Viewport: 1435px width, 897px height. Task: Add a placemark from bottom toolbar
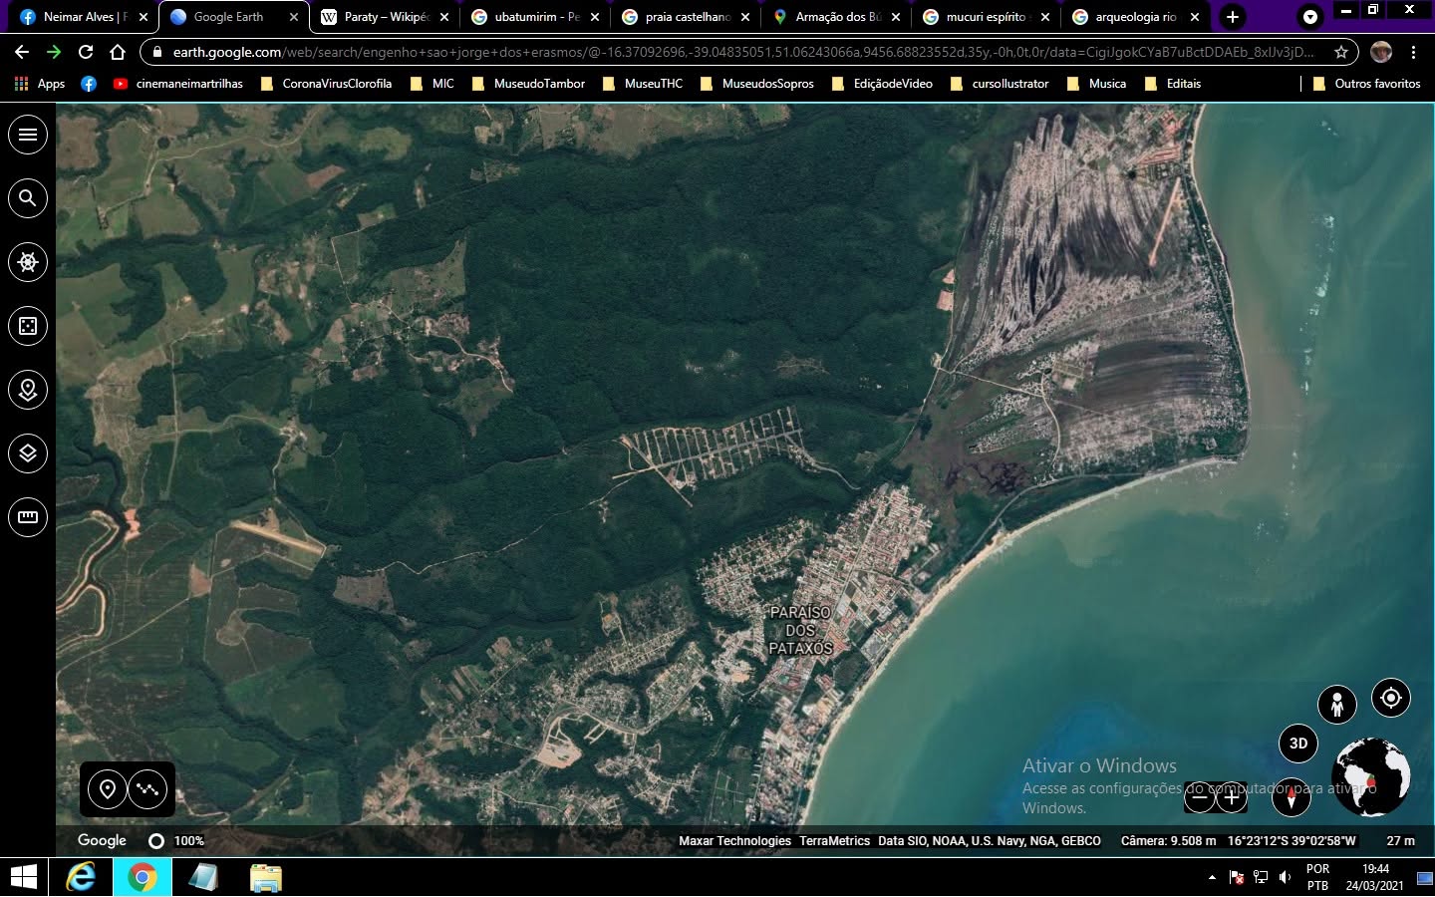108,790
